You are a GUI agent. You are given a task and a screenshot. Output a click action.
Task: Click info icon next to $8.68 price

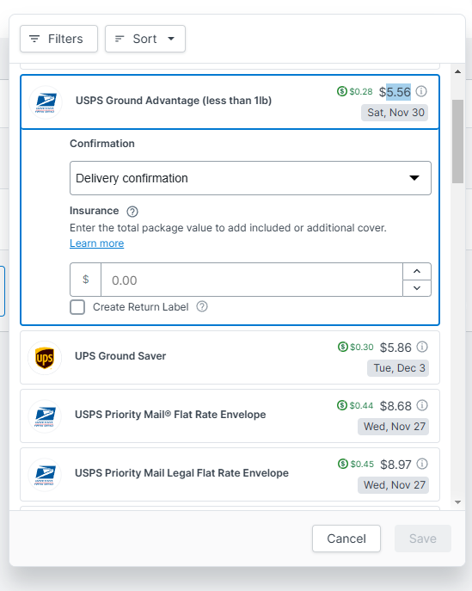[422, 405]
